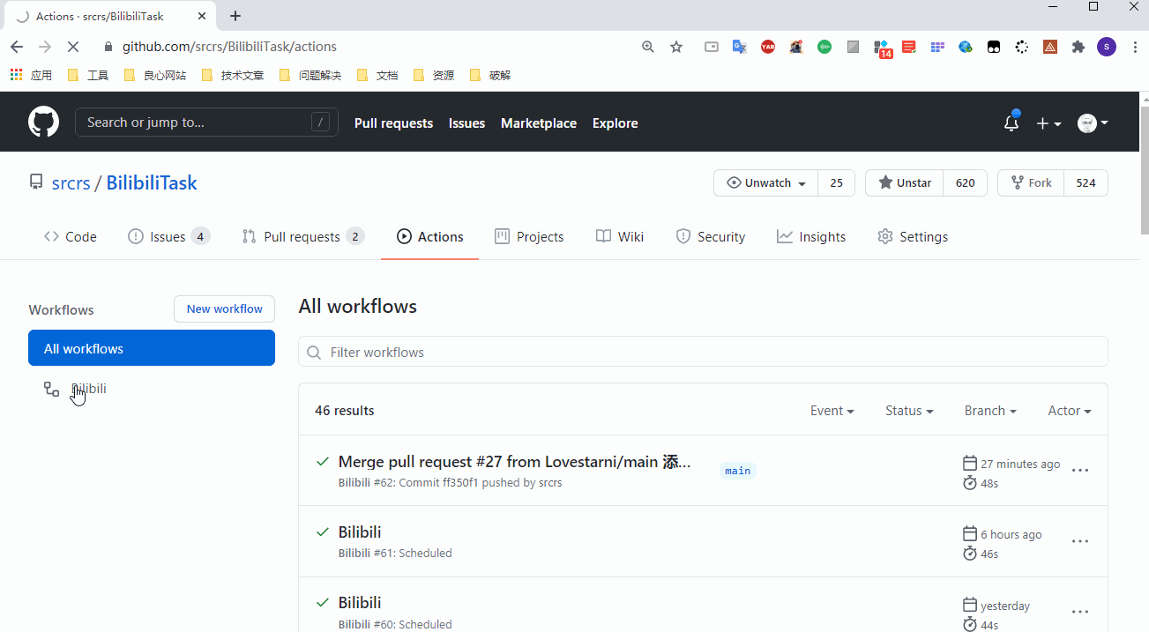Open Pull requests in top navigation

393,123
